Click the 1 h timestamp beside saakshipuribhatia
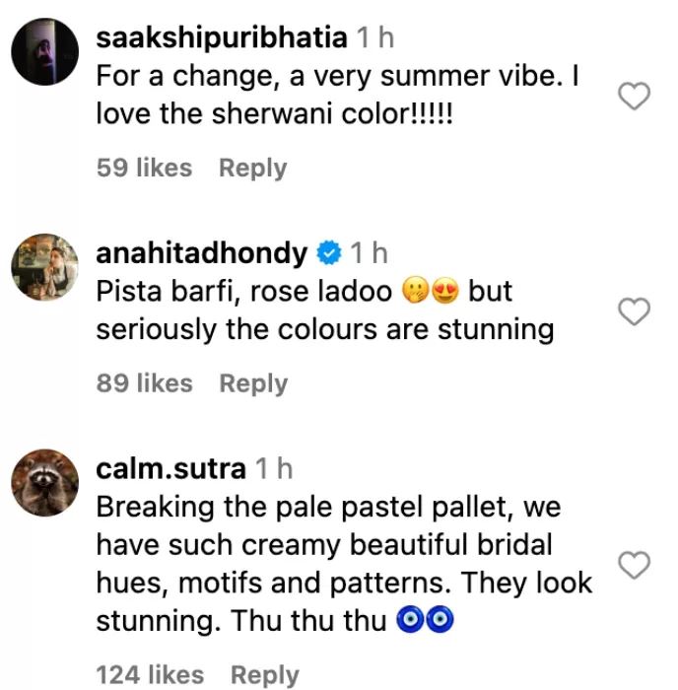 (374, 37)
